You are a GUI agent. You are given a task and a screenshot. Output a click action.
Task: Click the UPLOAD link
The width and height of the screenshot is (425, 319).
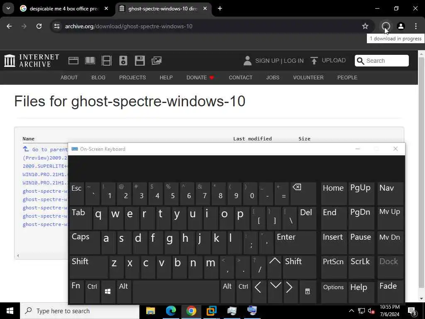(328, 61)
